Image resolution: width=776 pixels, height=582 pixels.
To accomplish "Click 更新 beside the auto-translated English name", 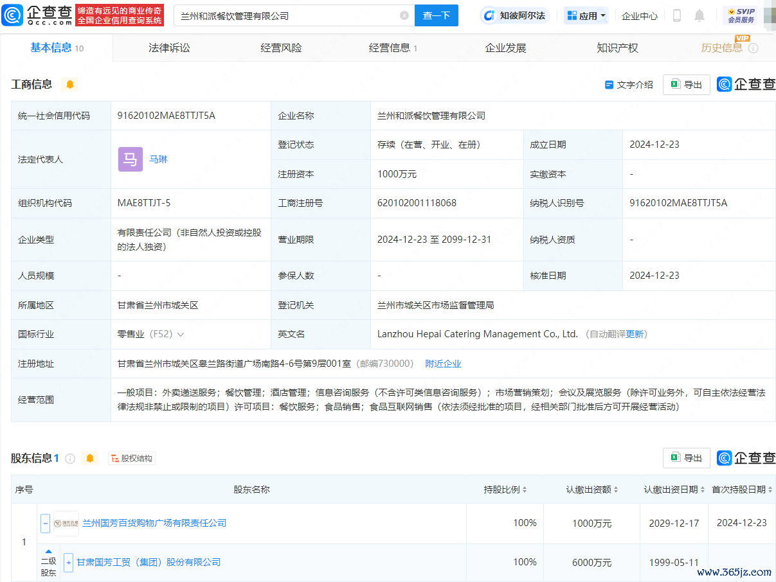I will pos(635,334).
